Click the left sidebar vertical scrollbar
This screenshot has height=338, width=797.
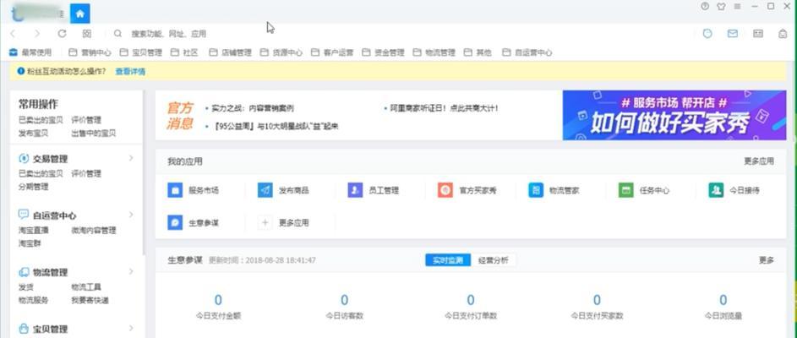(x=144, y=173)
